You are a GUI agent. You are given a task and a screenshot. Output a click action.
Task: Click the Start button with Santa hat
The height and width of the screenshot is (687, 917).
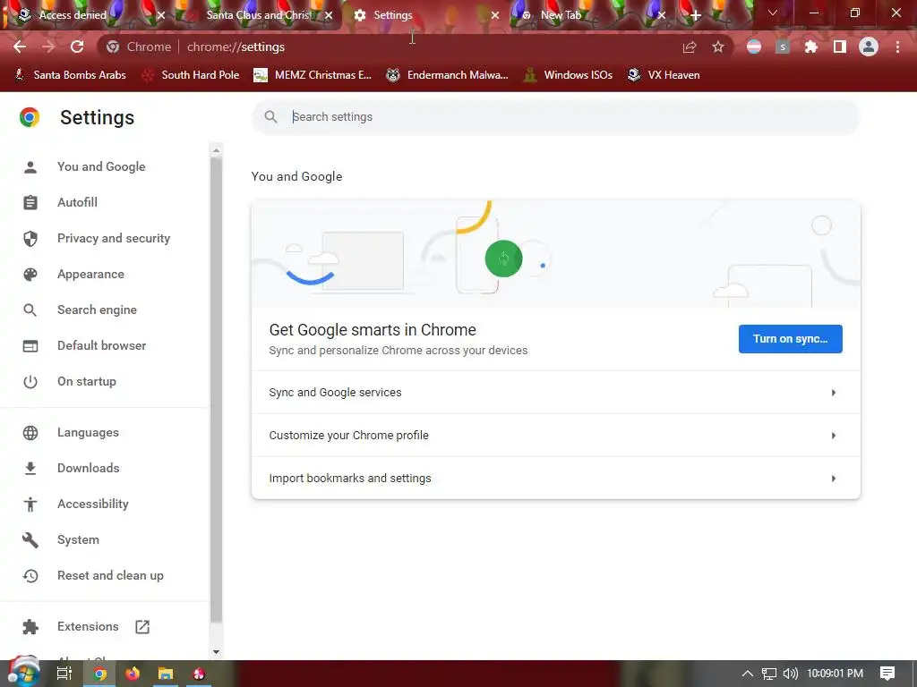click(x=23, y=673)
